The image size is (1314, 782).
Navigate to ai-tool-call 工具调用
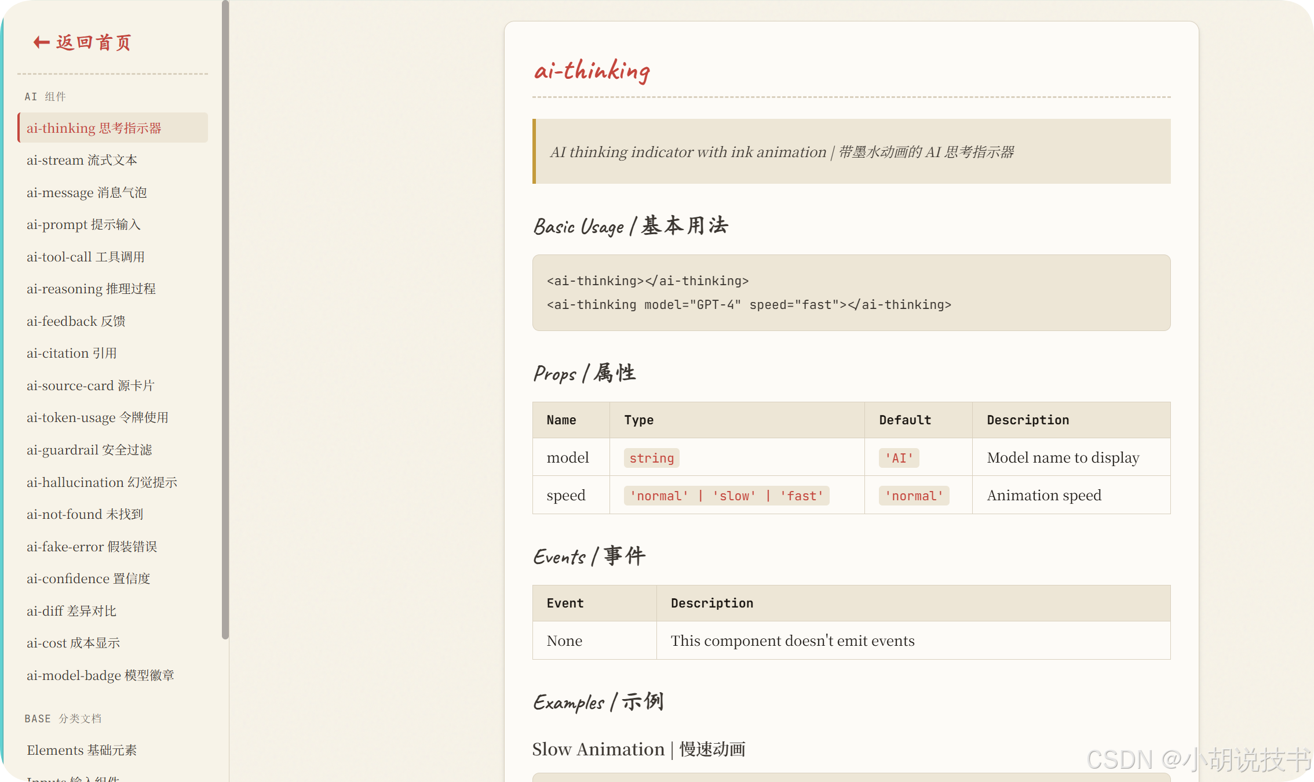(x=85, y=257)
